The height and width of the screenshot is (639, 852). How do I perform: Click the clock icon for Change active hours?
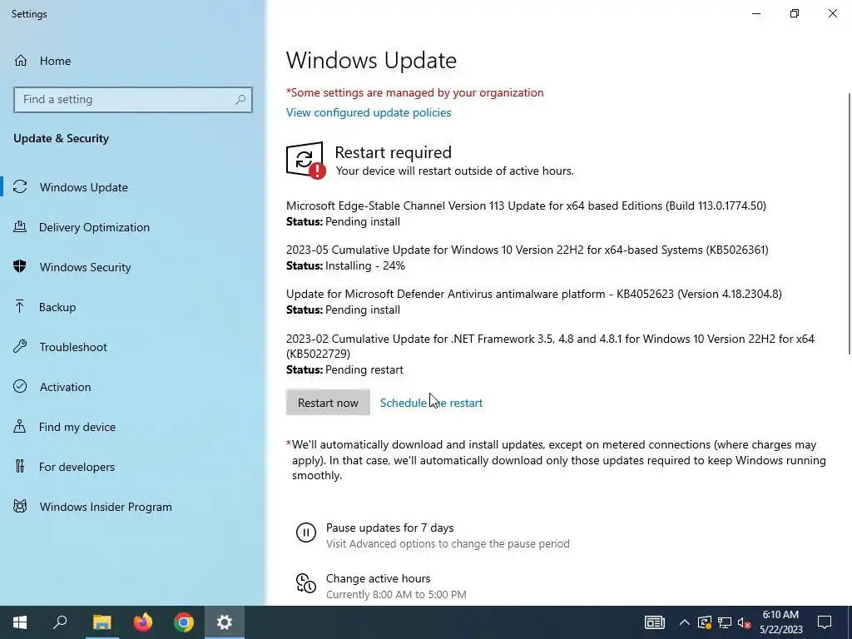[x=306, y=583]
